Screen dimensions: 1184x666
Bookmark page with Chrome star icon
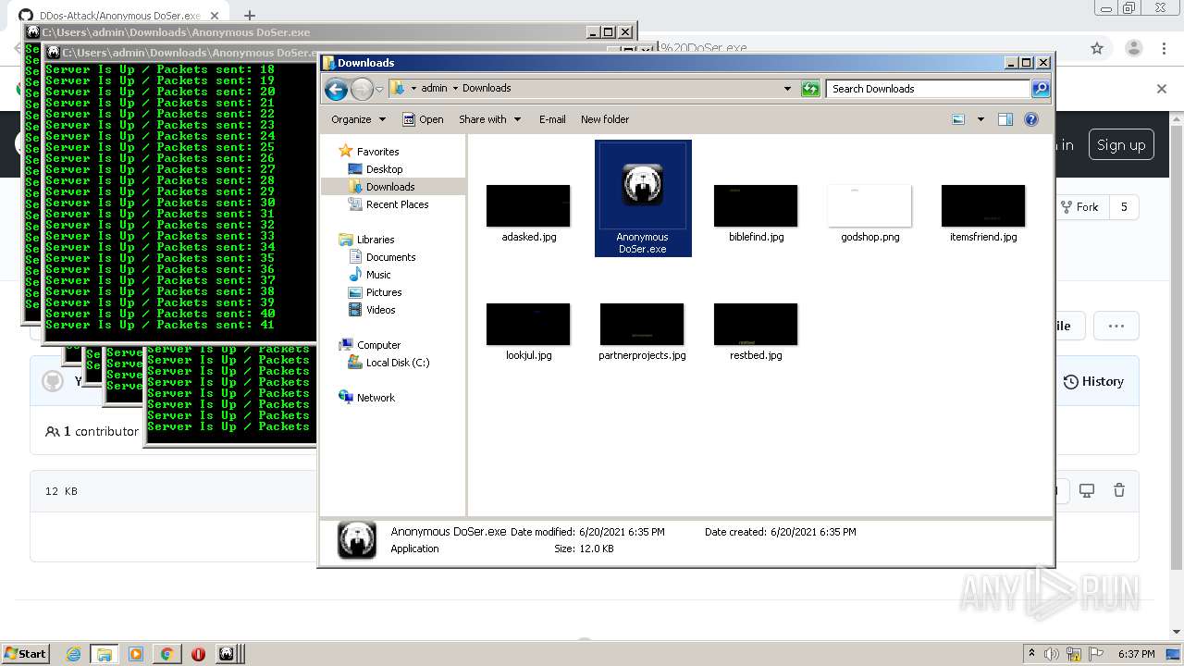(1097, 48)
